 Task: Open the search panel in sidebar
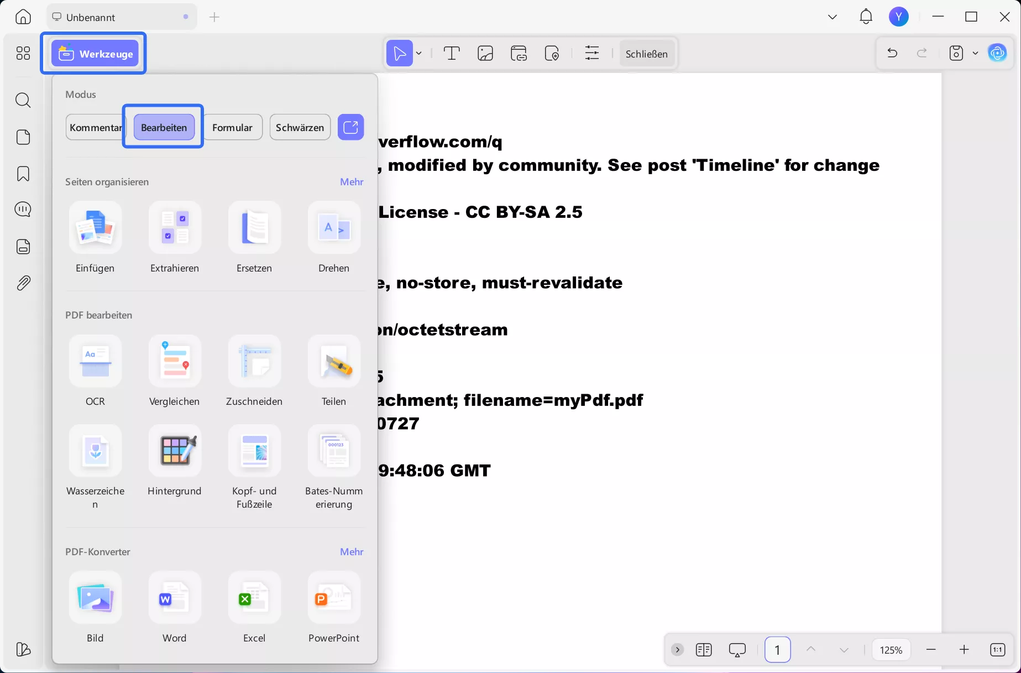(x=23, y=100)
